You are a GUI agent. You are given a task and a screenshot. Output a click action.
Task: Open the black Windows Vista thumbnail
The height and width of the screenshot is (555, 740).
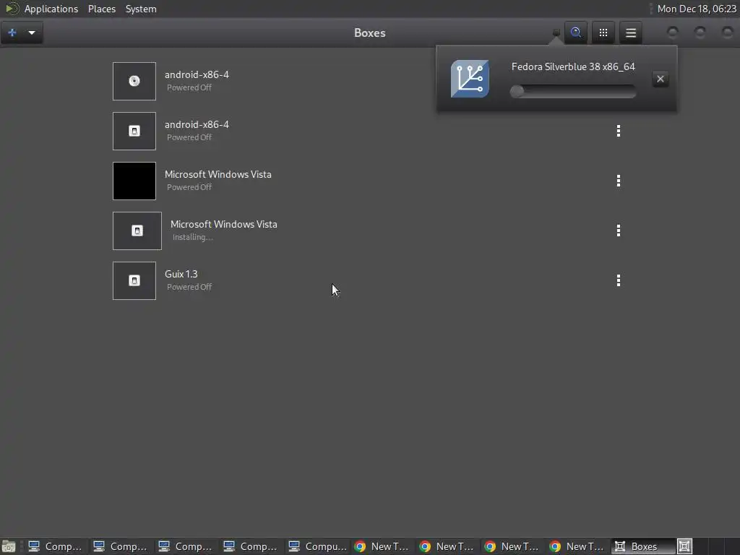(134, 181)
